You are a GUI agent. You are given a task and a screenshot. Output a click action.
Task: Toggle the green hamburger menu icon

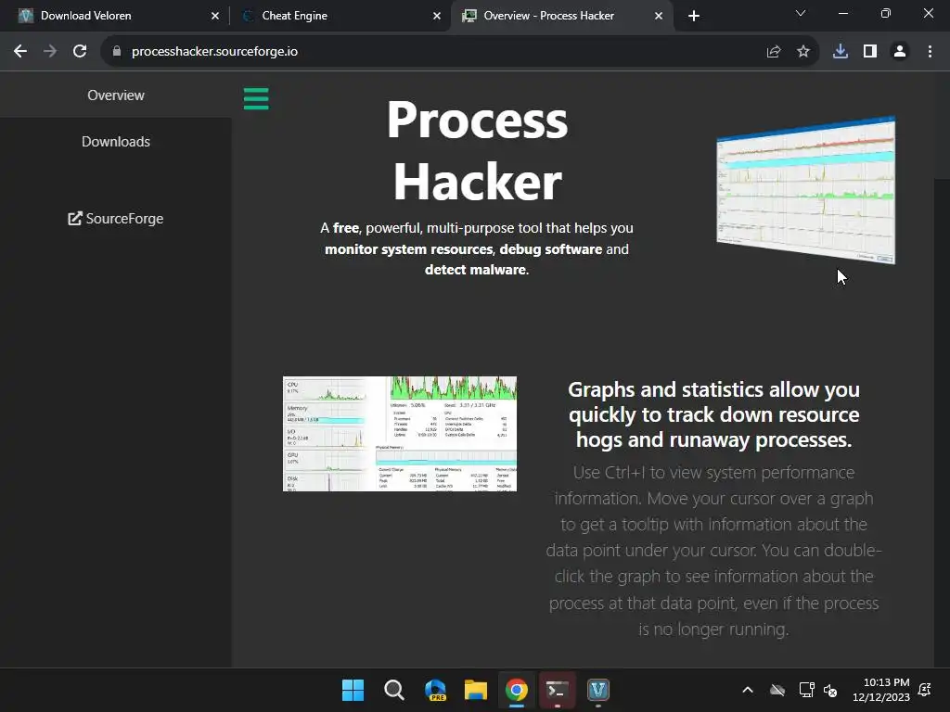[x=256, y=98]
